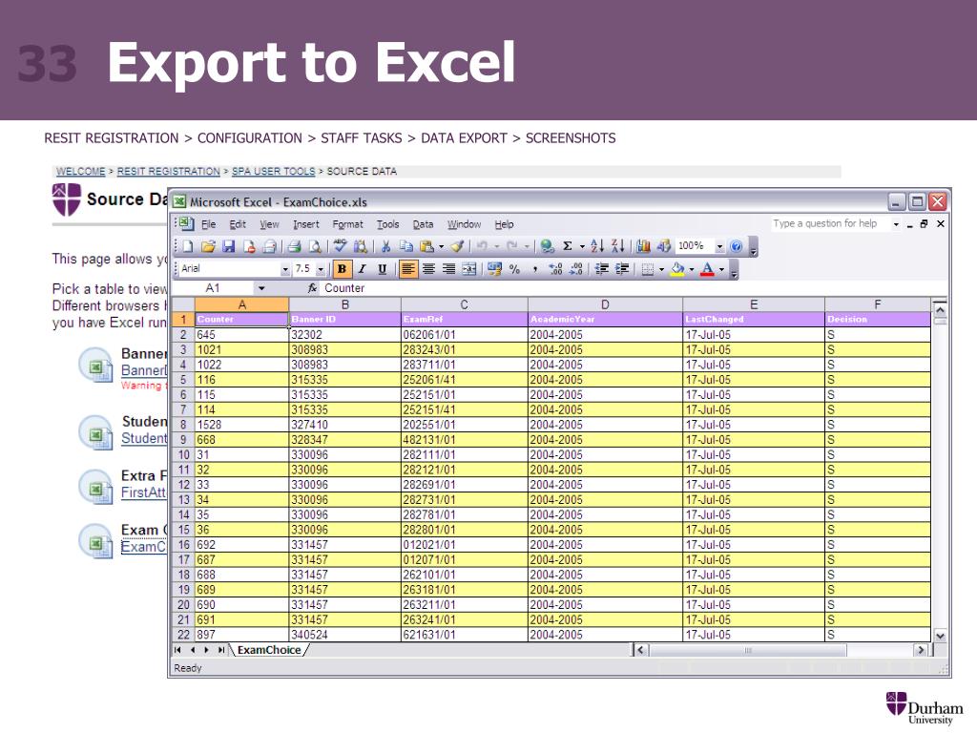Click the Merge and Center icon
Viewport: 977px width, 733px height.
click(x=469, y=270)
